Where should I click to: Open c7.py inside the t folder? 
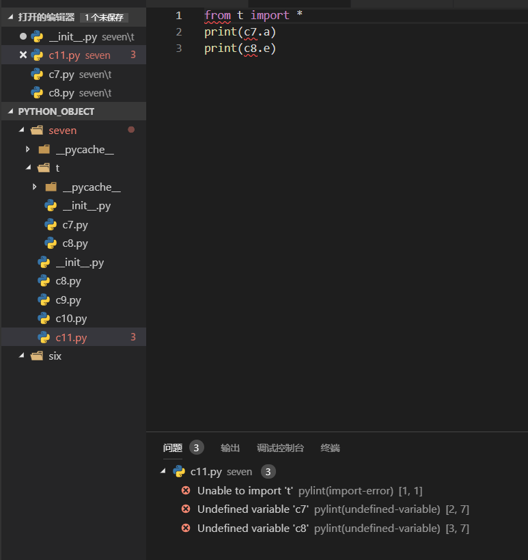click(x=75, y=225)
